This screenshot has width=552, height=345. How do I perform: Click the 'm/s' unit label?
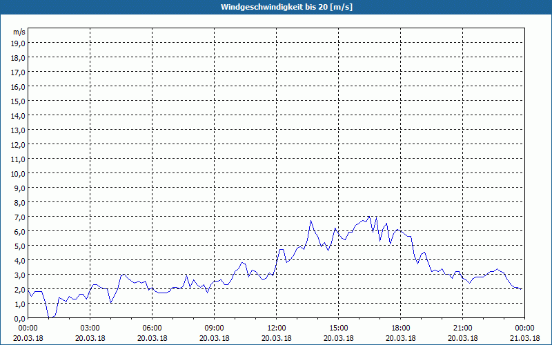(19, 32)
